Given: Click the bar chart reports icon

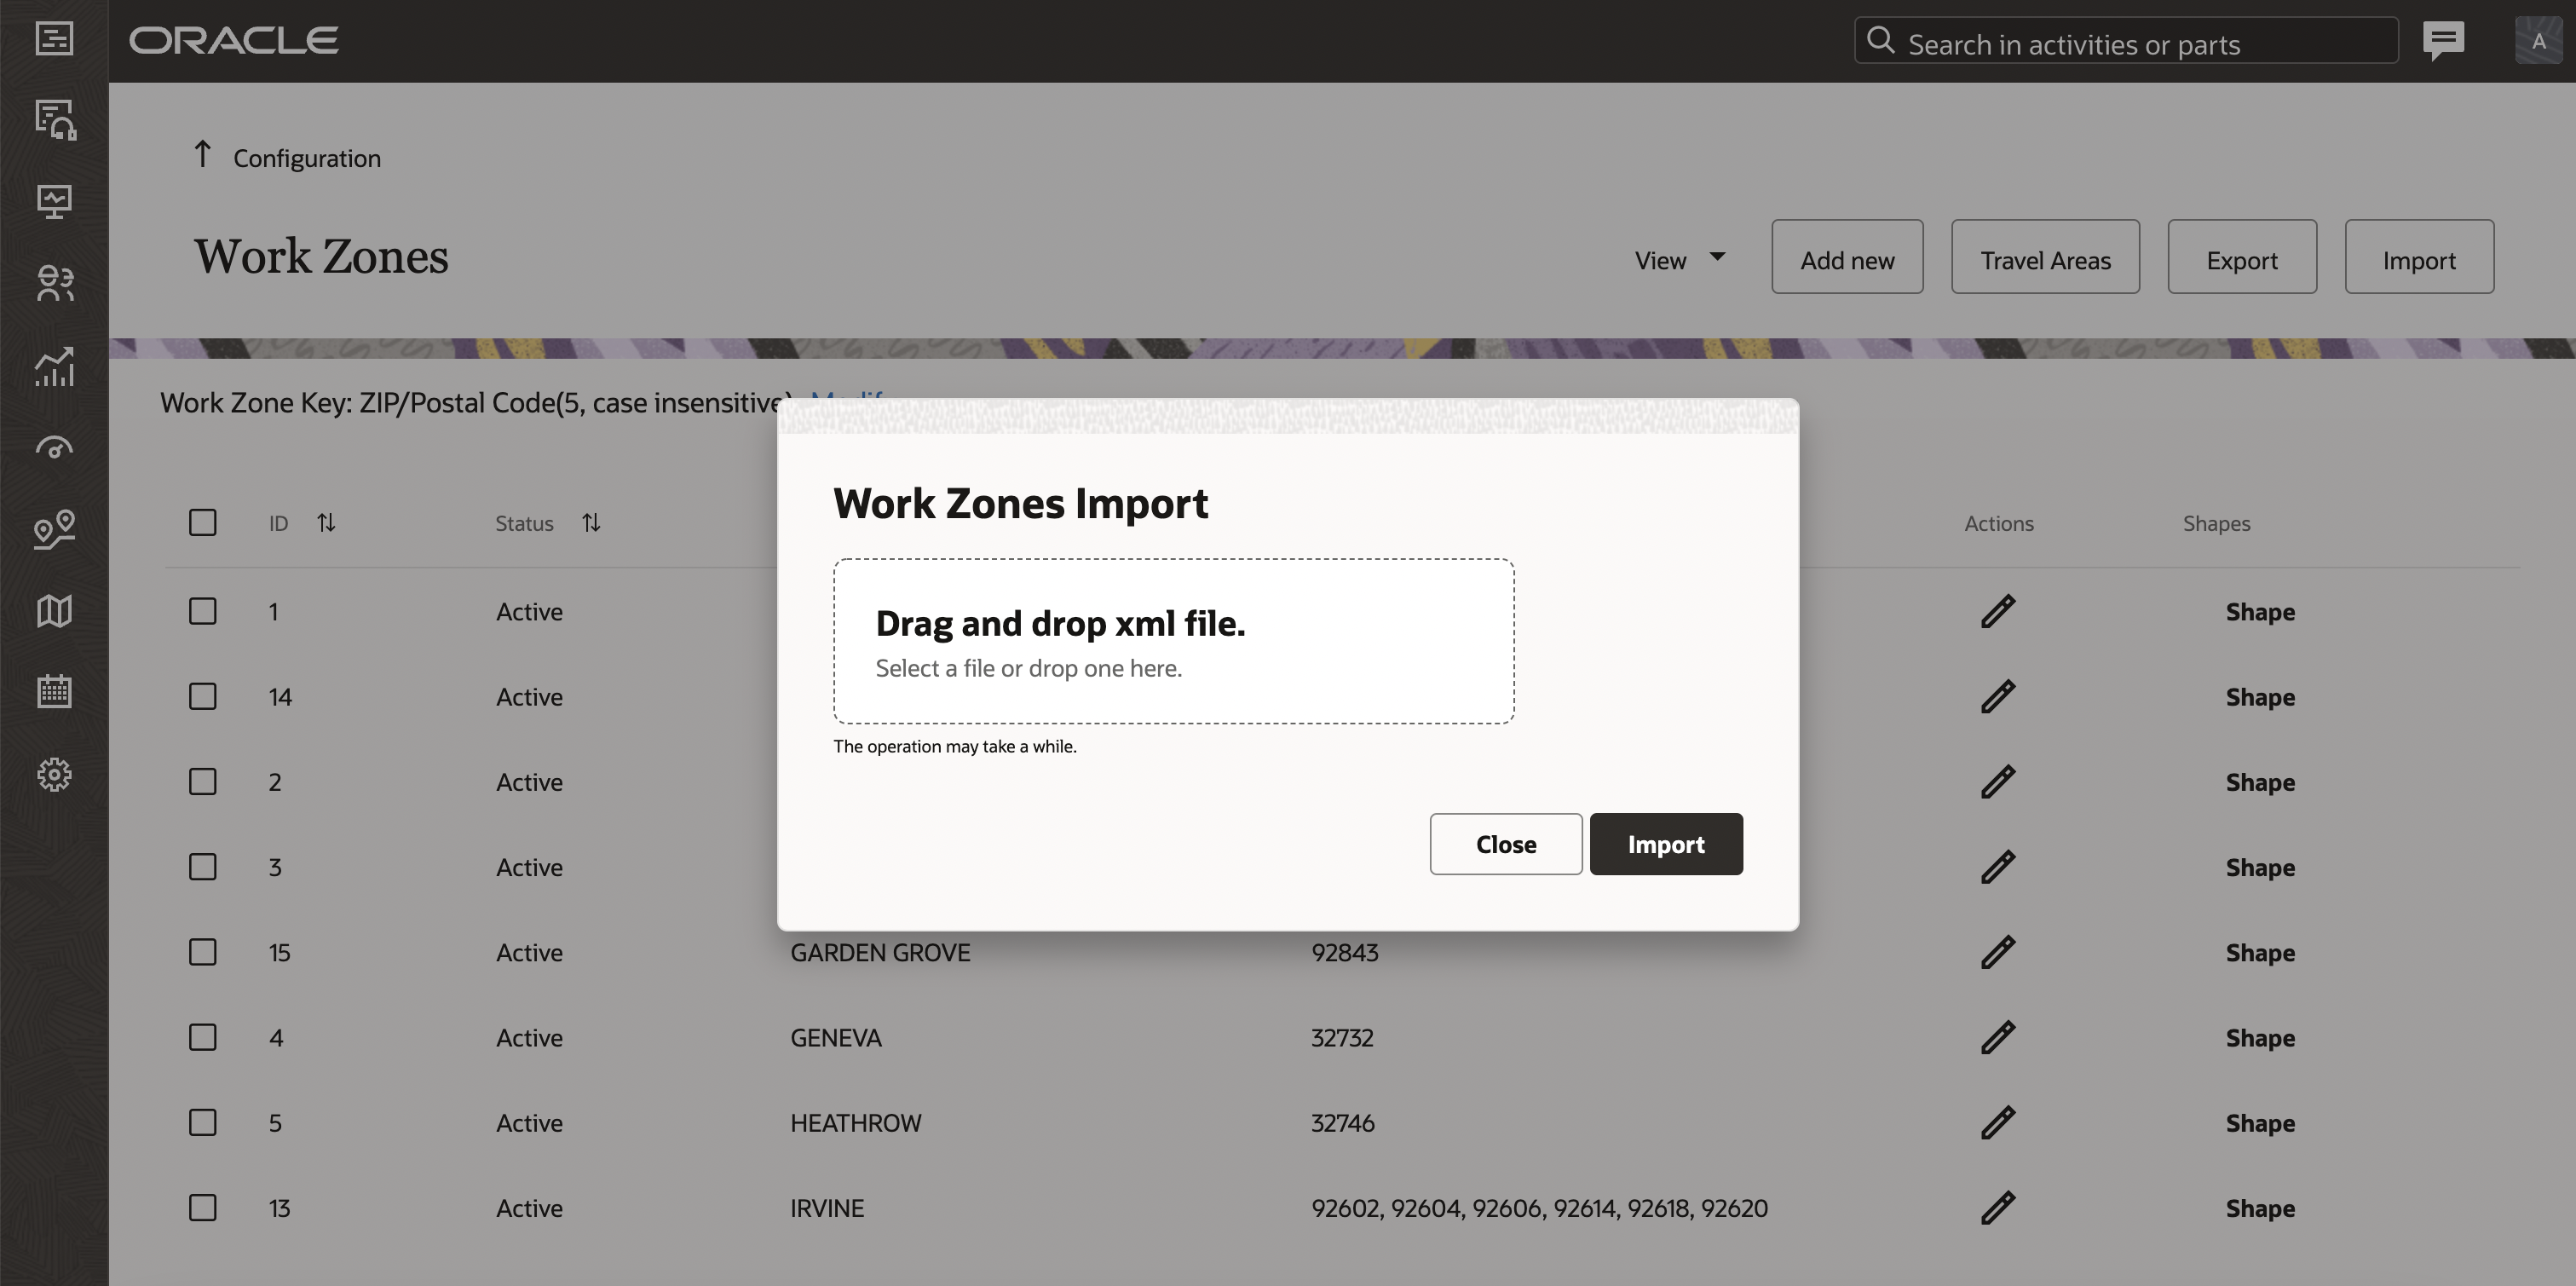Looking at the screenshot, I should (x=54, y=366).
